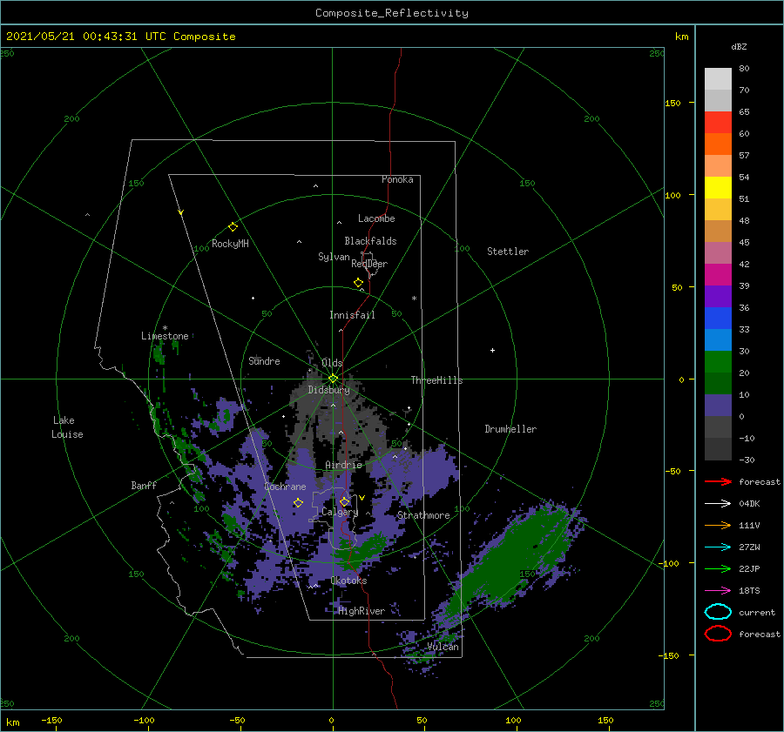
Task: Select the yellow 54 dBZ color swatch
Action: pyautogui.click(x=718, y=187)
